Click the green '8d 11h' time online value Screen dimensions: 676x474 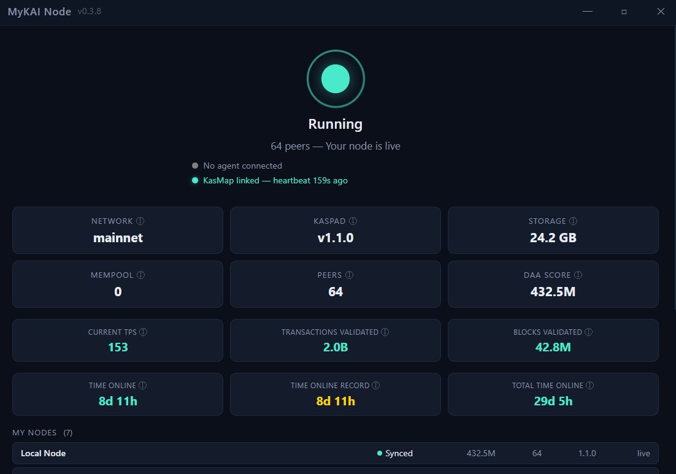[118, 401]
